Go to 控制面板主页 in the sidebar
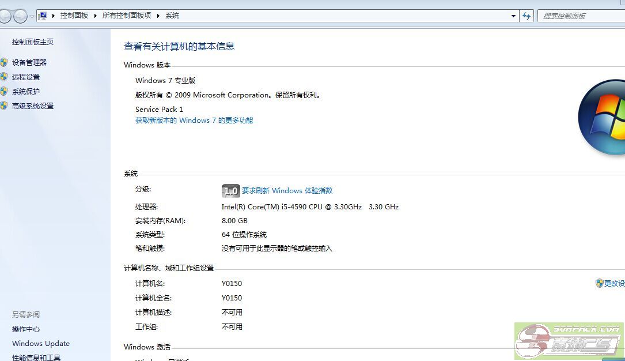 click(x=33, y=42)
